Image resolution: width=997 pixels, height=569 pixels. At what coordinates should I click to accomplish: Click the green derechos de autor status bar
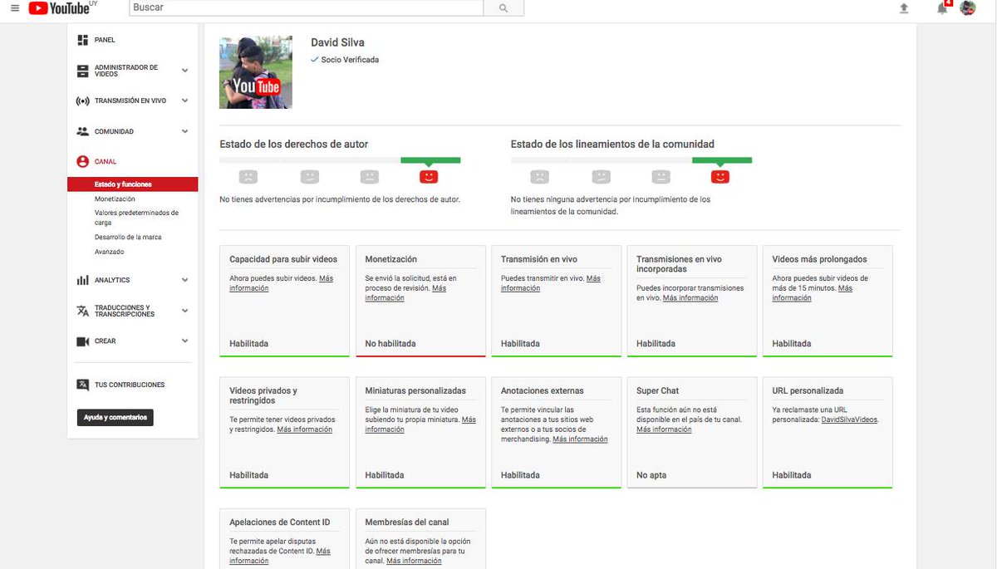pos(430,160)
